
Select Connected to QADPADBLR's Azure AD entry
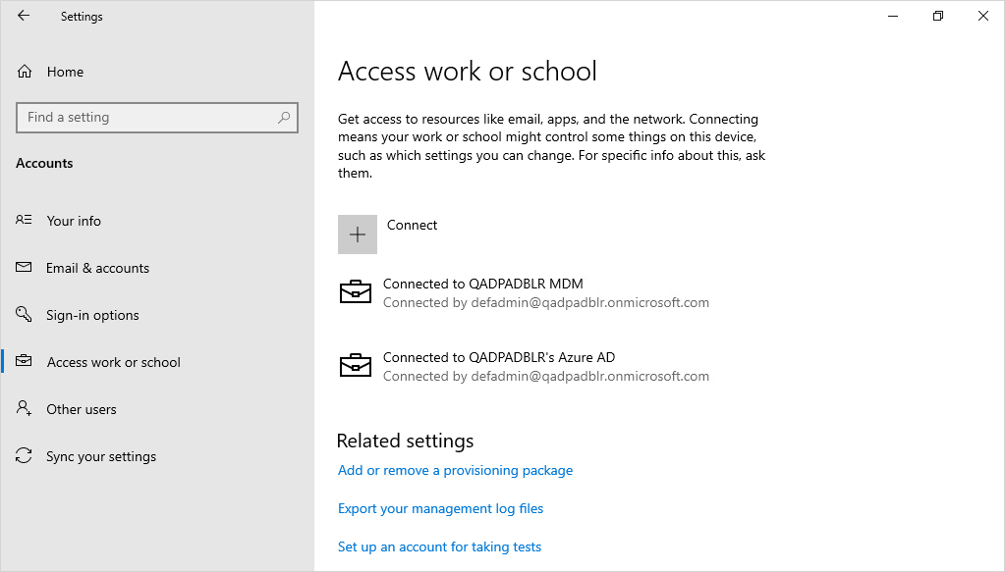pyautogui.click(x=525, y=367)
